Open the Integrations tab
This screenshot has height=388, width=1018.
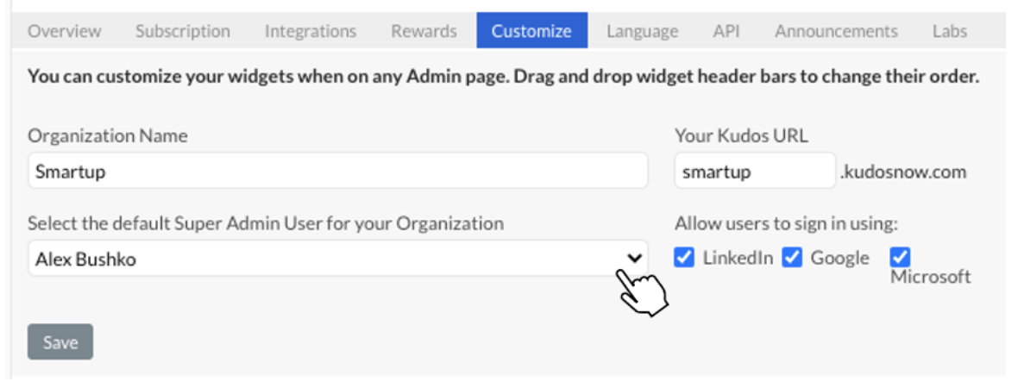(311, 30)
